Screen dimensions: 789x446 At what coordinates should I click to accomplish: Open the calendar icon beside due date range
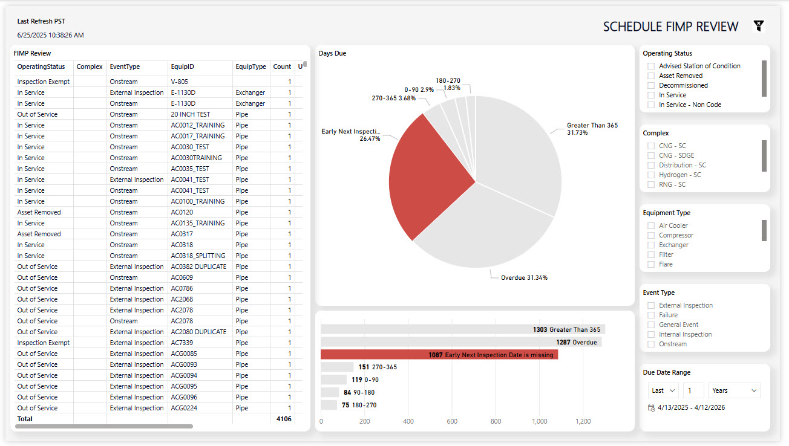click(x=651, y=408)
